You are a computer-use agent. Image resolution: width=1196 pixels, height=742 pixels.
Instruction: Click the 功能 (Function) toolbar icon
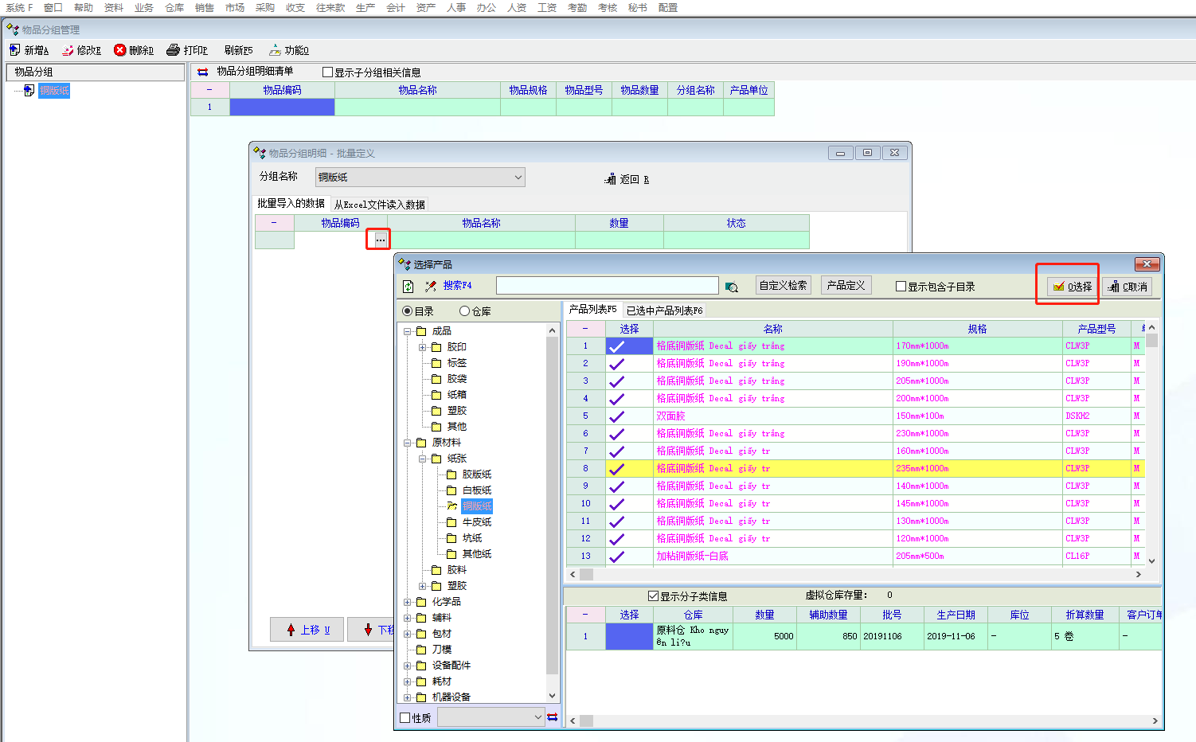click(275, 50)
